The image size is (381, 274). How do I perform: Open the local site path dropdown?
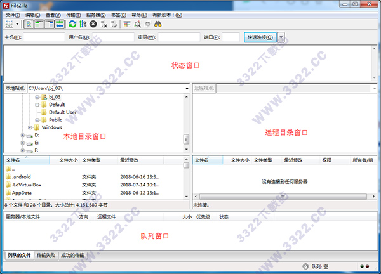click(x=187, y=88)
